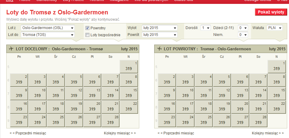Viewport: 289px width, 138px height.
Task: Open the Lot z origin airport dropdown
Action: (x=48, y=28)
